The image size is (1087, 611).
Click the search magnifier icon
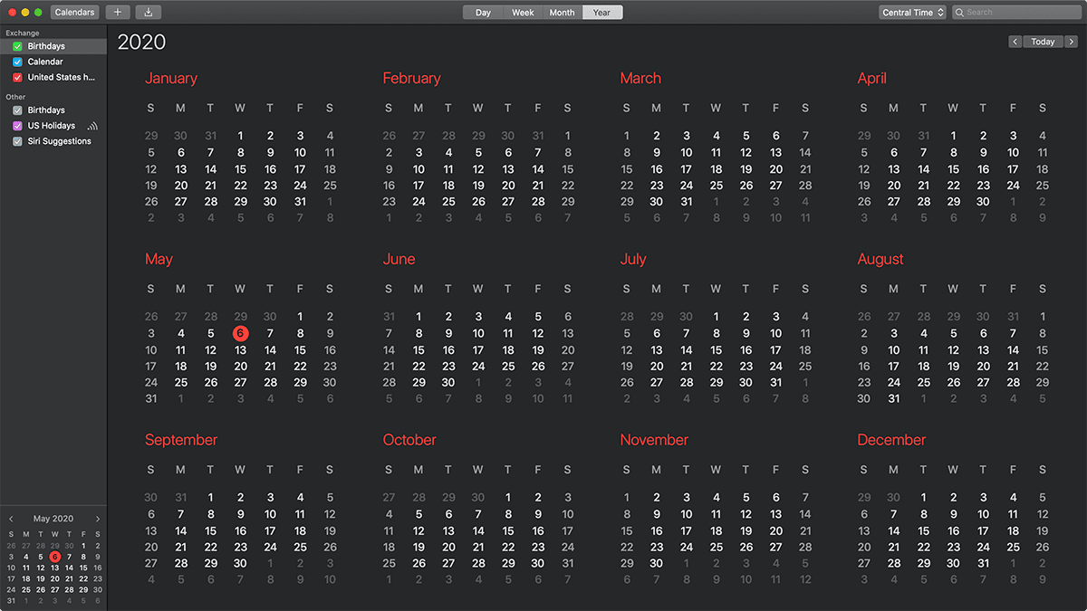(x=960, y=13)
